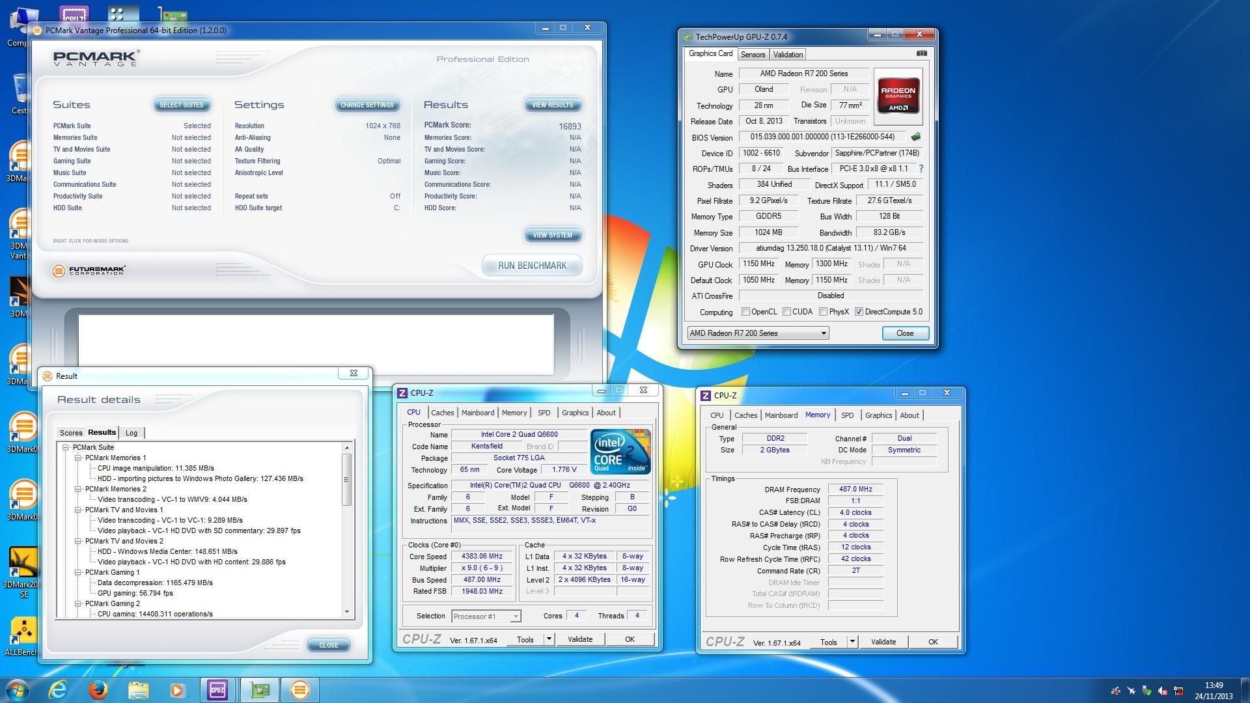Launch Internet Explorer from the taskbar
The image size is (1250, 703).
pyautogui.click(x=58, y=689)
